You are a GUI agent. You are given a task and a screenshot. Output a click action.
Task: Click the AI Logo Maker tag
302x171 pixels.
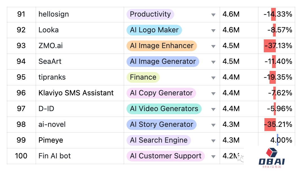click(x=154, y=30)
